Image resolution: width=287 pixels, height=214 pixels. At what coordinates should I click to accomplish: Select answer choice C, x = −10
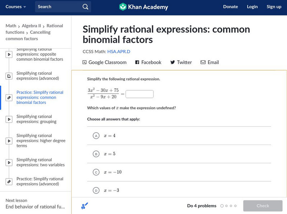(96, 172)
